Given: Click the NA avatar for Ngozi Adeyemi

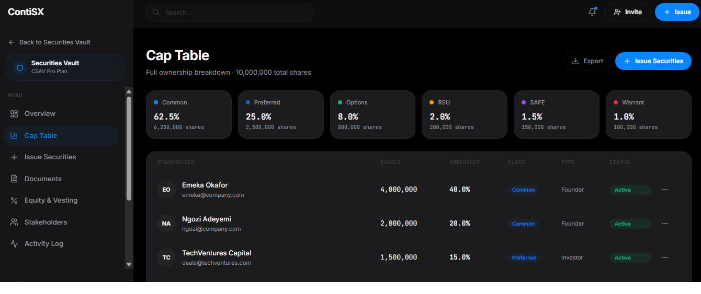Looking at the screenshot, I should tap(166, 224).
